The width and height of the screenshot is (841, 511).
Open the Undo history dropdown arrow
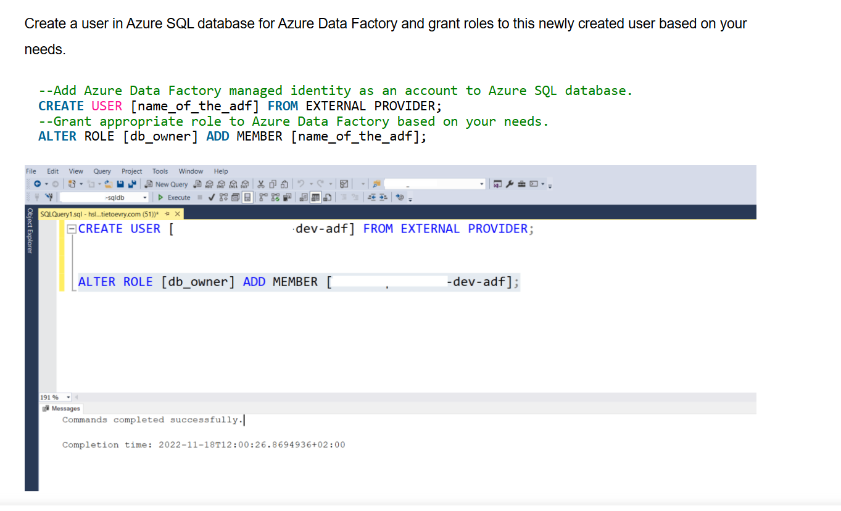(311, 184)
